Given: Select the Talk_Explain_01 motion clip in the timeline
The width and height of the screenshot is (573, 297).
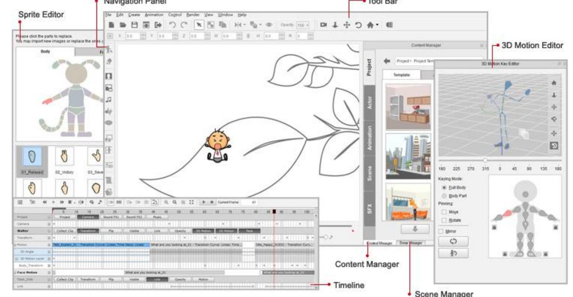Looking at the screenshot, I should 101,244.
